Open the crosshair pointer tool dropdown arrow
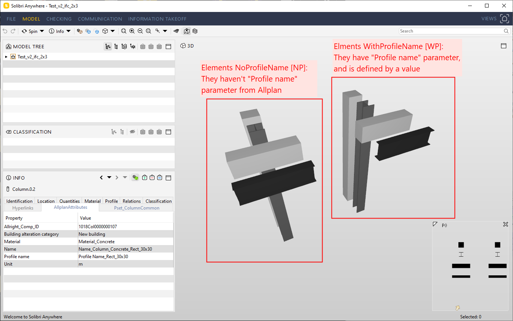The width and height of the screenshot is (513, 321). coord(165,31)
